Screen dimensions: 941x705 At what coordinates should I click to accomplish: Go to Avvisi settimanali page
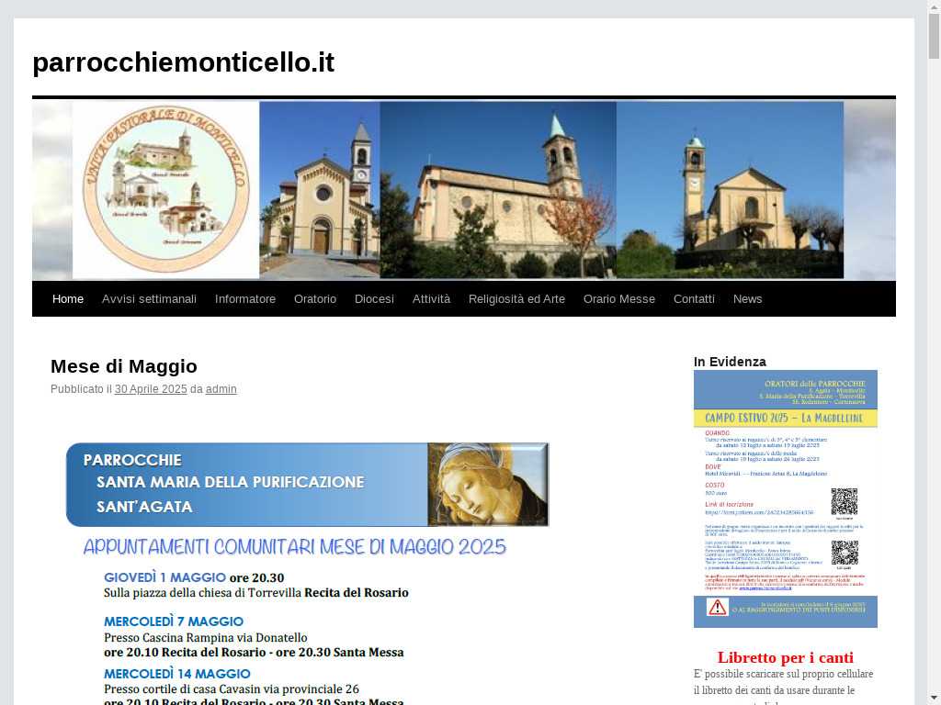149,298
